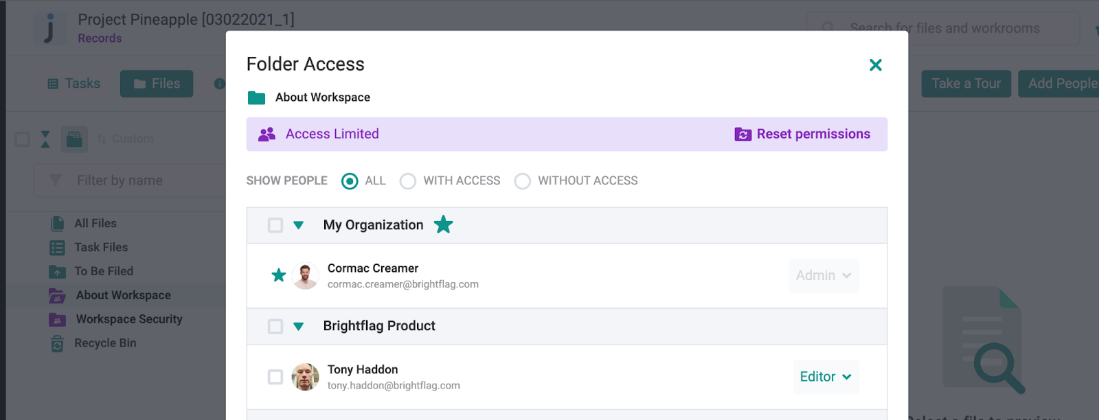Close the Folder Access dialog
Image resolution: width=1099 pixels, height=420 pixels.
coord(875,65)
